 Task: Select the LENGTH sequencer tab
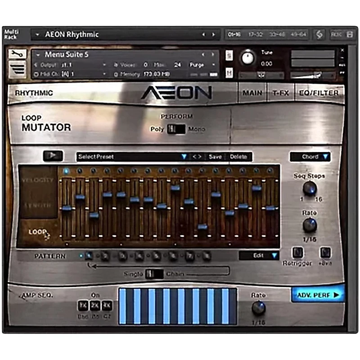[x=38, y=205]
